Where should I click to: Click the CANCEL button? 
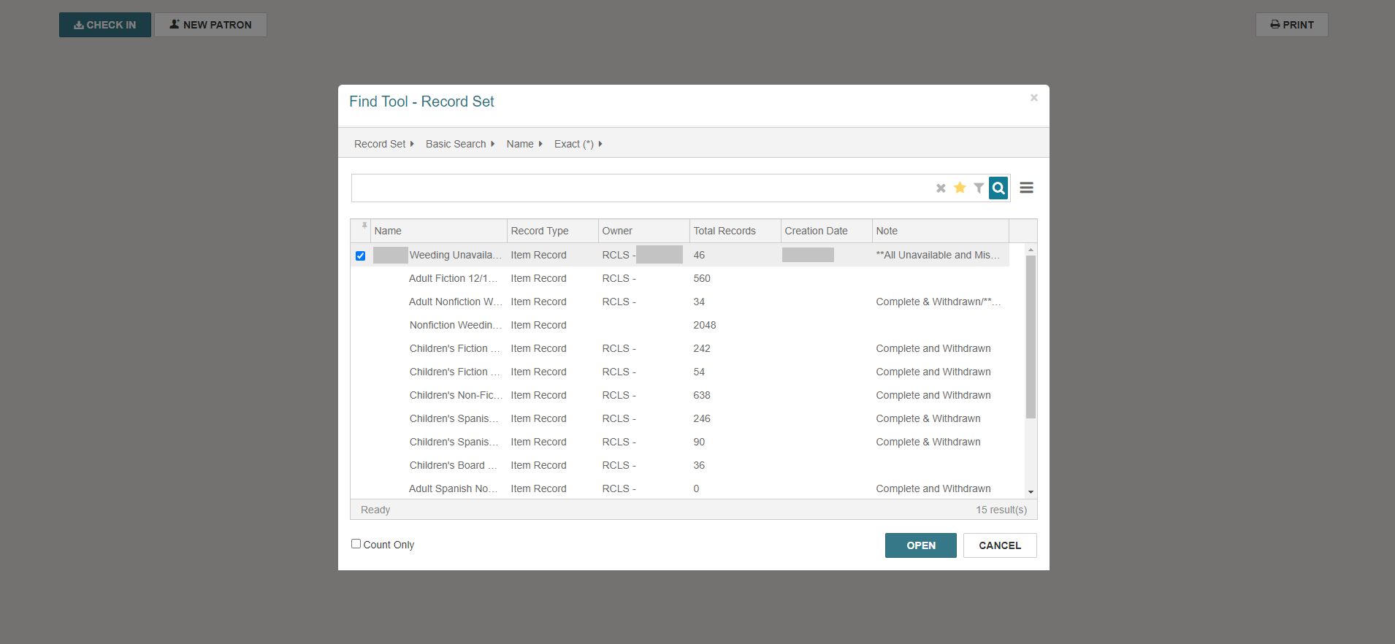[x=999, y=545]
